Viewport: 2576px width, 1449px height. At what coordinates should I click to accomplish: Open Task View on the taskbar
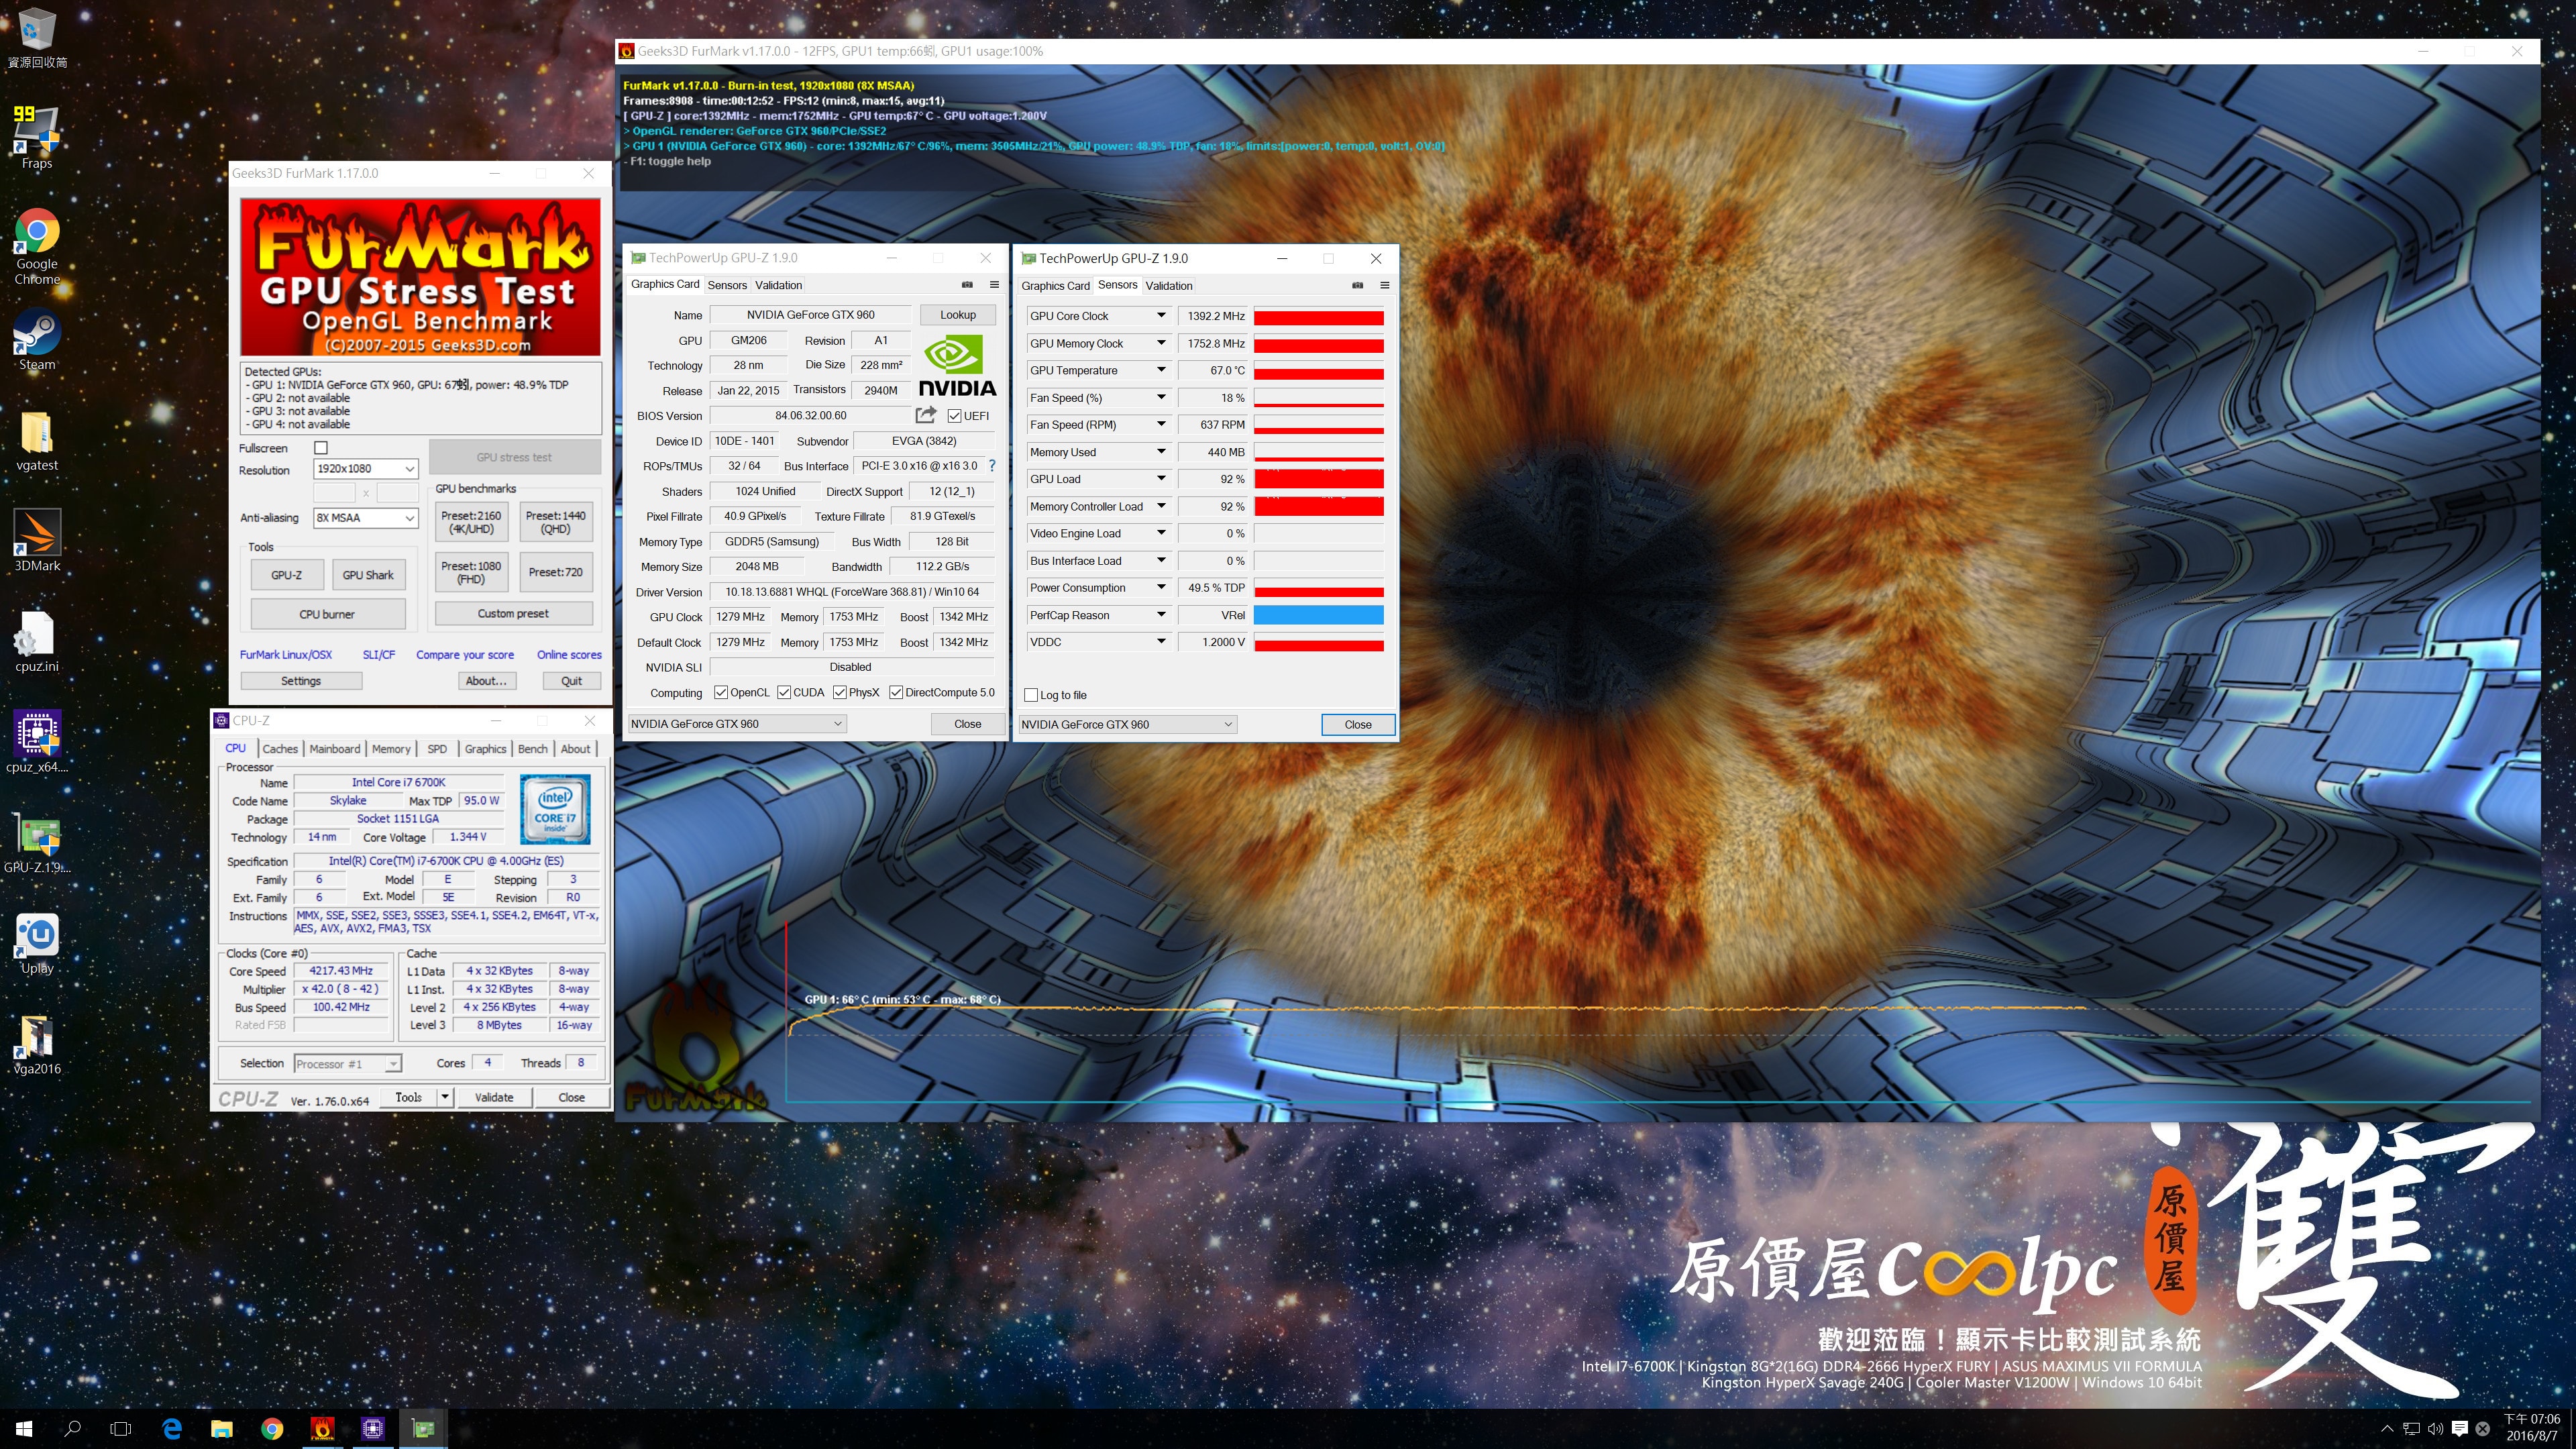click(121, 1429)
